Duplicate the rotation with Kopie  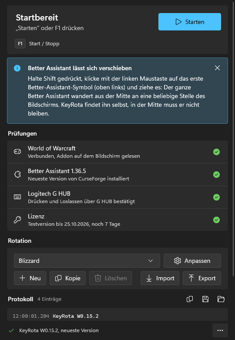pyautogui.click(x=67, y=278)
